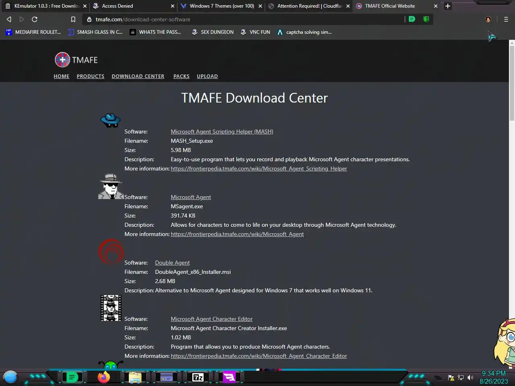
Task: Click the Double Agent software link
Action: [172, 263]
